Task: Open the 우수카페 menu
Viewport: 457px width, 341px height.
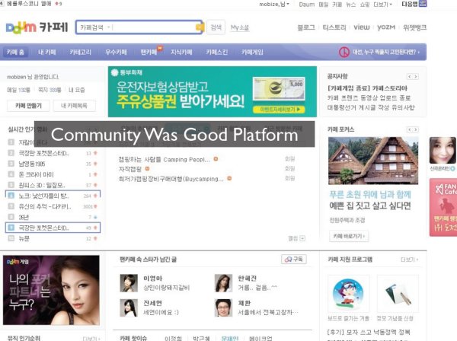Action: pos(116,52)
